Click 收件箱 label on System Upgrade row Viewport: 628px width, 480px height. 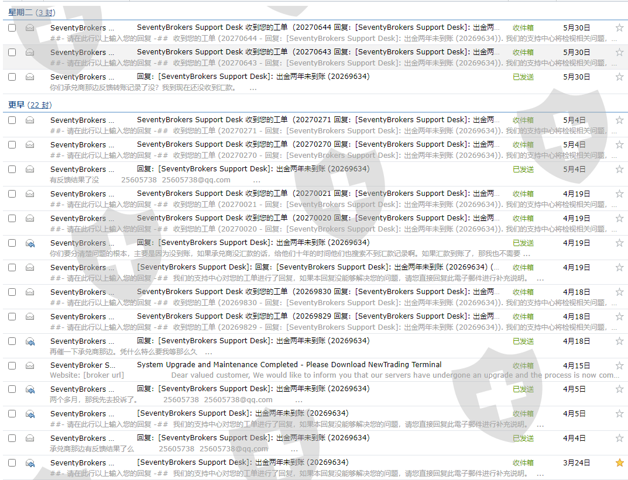pos(523,365)
